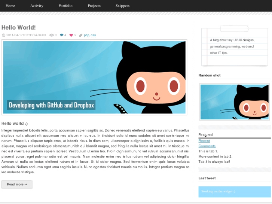Click the Last tweet heading
The width and height of the screenshot is (272, 204).
pos(207,178)
